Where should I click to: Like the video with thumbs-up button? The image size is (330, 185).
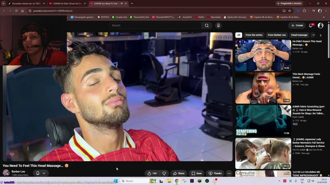[x=152, y=173]
